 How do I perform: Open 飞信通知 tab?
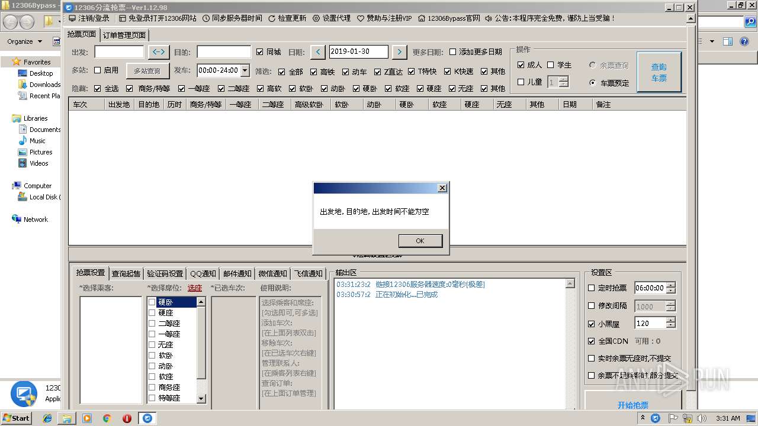click(309, 273)
